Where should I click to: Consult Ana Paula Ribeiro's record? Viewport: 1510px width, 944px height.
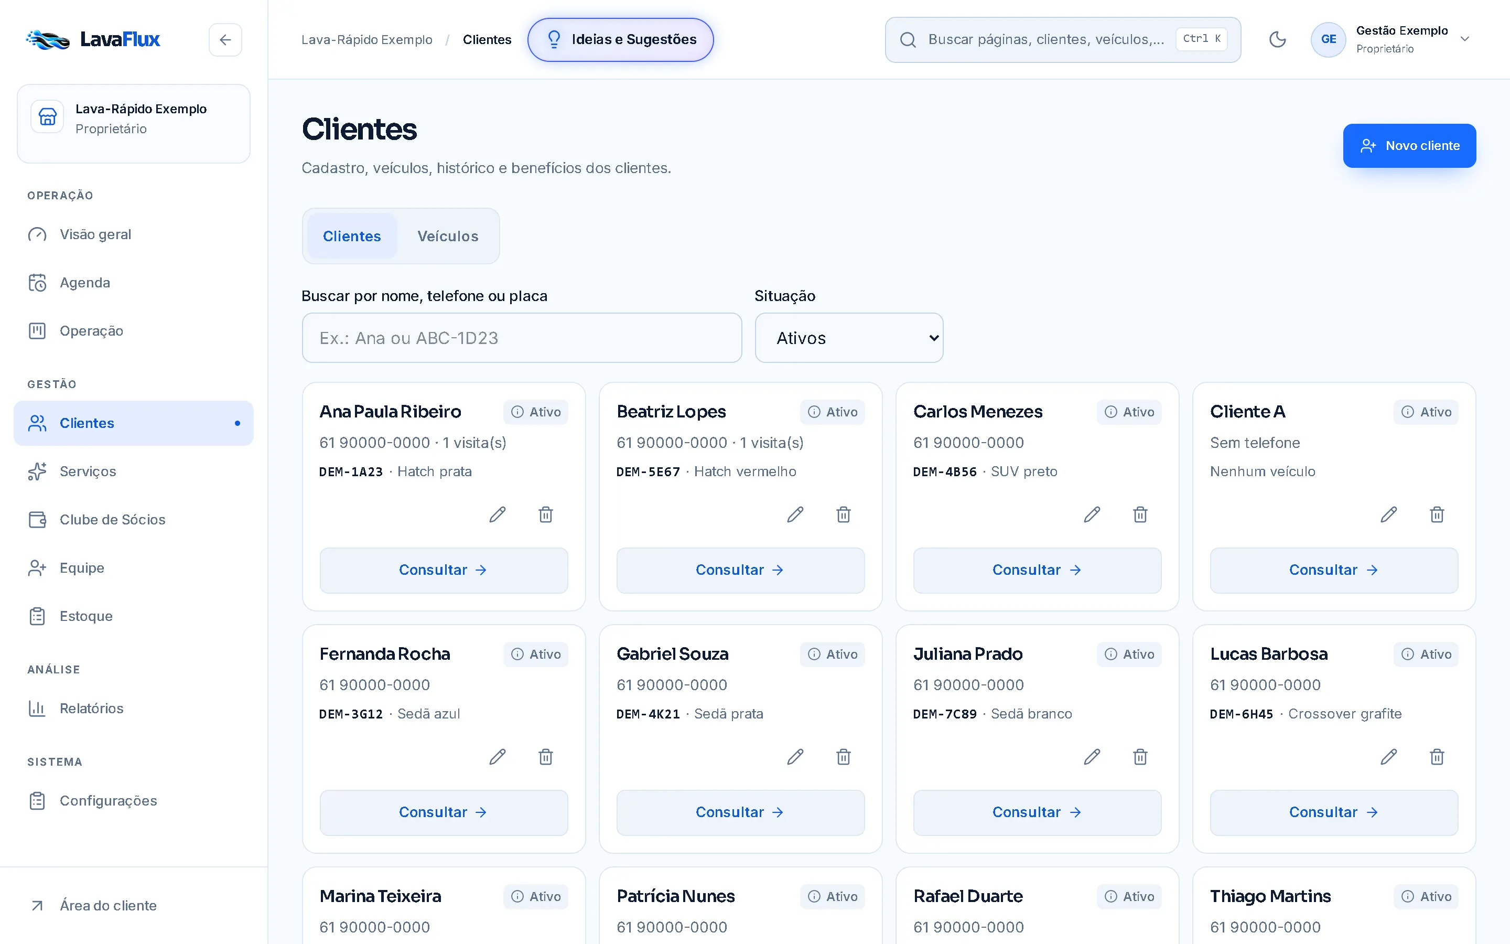coord(444,570)
